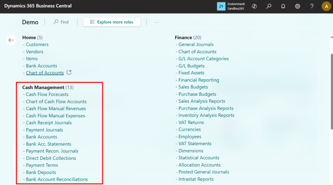Open the Copilot icon in header
The height and width of the screenshot is (185, 333).
pyautogui.click(x=254, y=6)
